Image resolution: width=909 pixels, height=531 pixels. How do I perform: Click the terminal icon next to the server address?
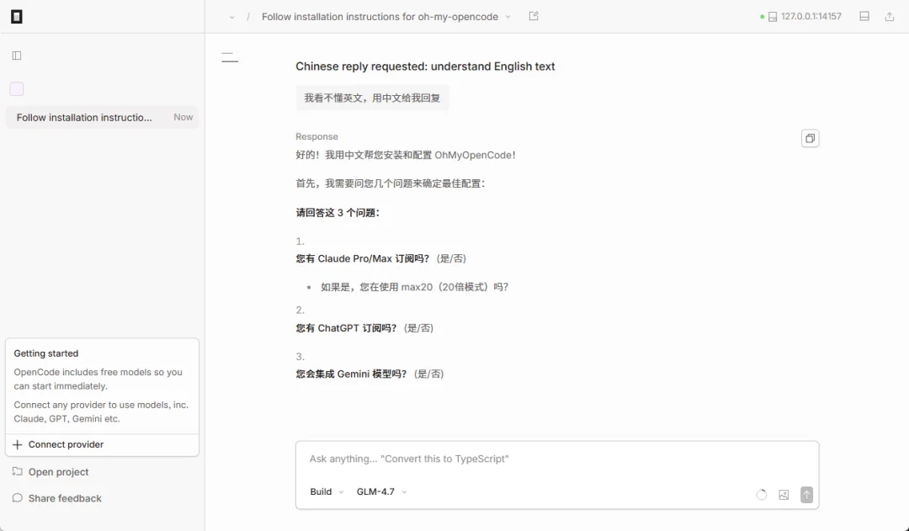pyautogui.click(x=771, y=16)
